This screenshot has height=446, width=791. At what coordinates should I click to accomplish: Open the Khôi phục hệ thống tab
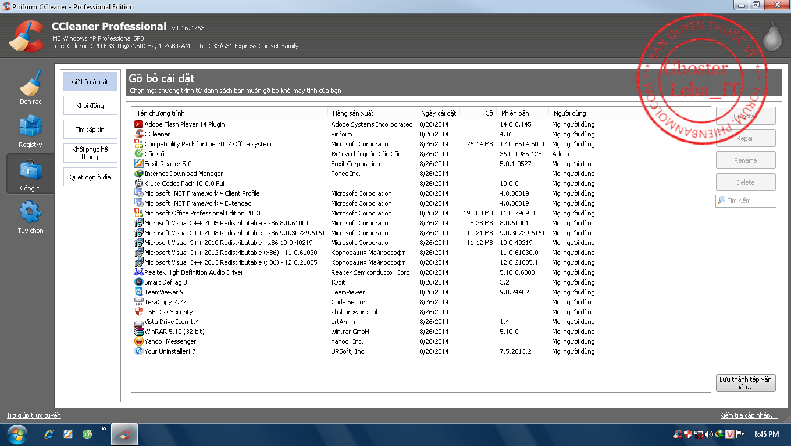pyautogui.click(x=90, y=153)
